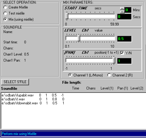146x138 pixels.
Task: Click the Time column header
Action: [x=76, y=88]
